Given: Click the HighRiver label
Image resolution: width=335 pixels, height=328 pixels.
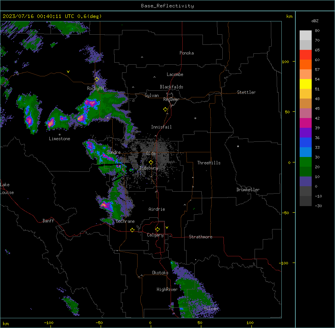Looking at the screenshot, I should pyautogui.click(x=167, y=289).
